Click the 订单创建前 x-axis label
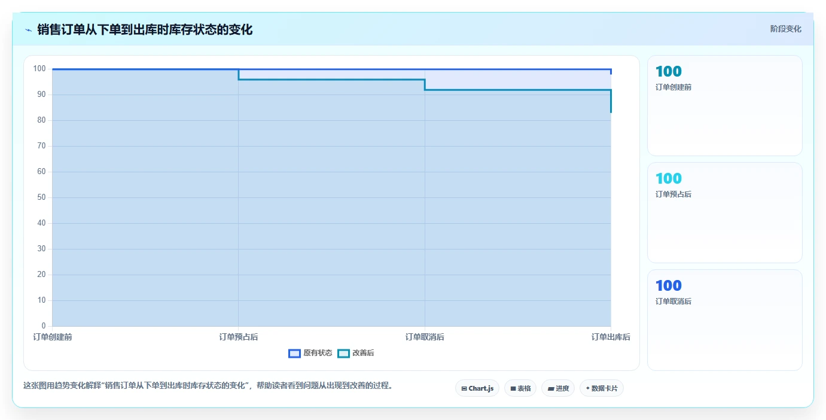This screenshot has height=420, width=826. point(53,337)
